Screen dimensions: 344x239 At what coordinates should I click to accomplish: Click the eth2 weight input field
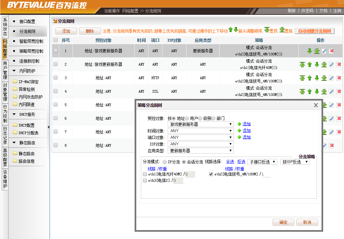point(266,174)
